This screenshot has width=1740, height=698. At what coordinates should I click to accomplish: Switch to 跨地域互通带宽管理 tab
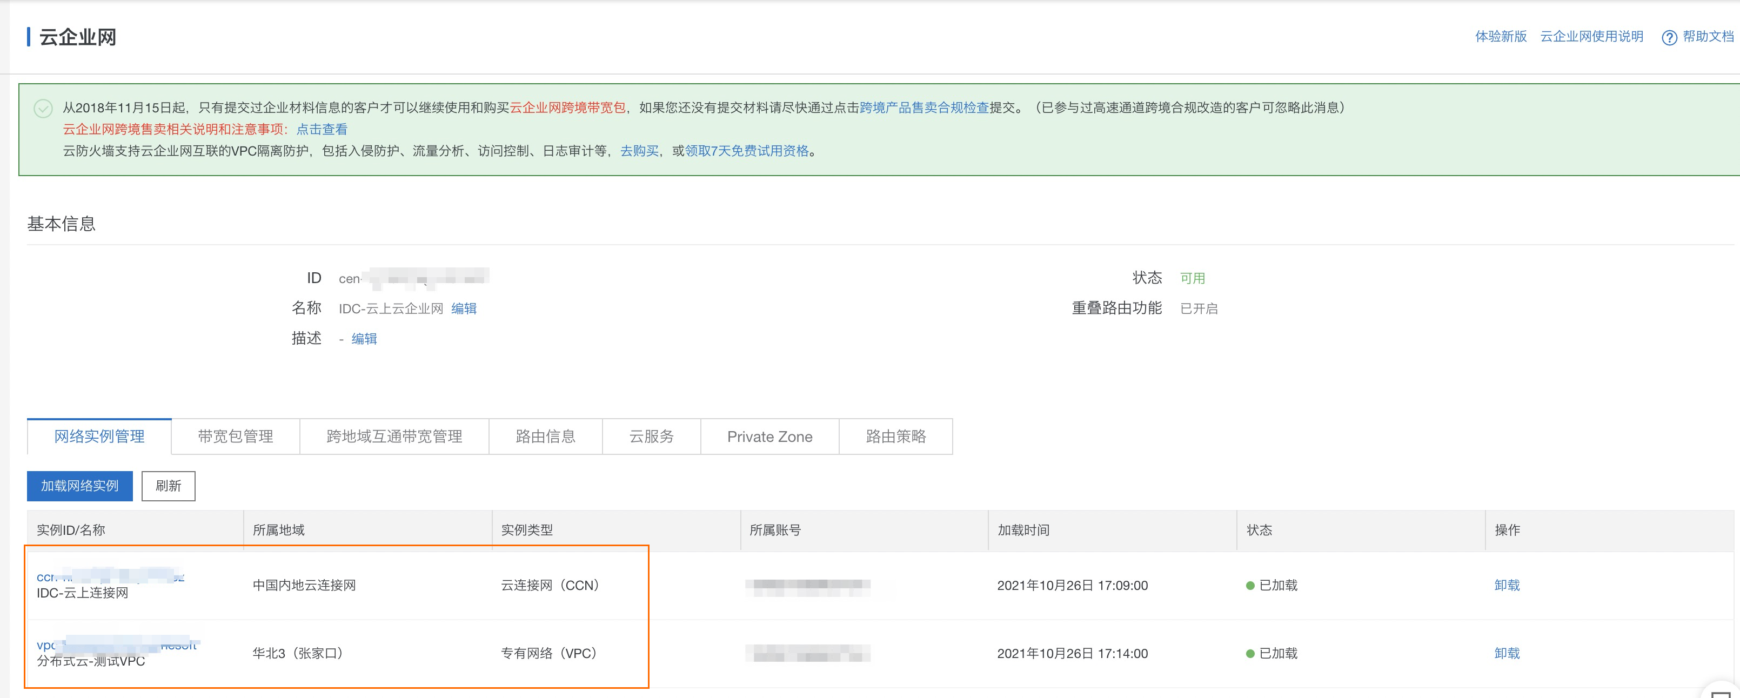pos(394,437)
